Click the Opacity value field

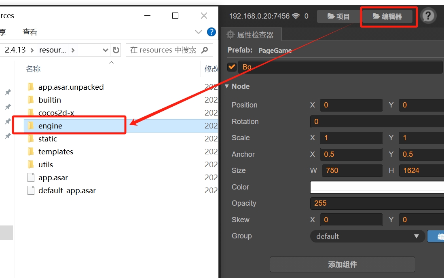point(377,203)
